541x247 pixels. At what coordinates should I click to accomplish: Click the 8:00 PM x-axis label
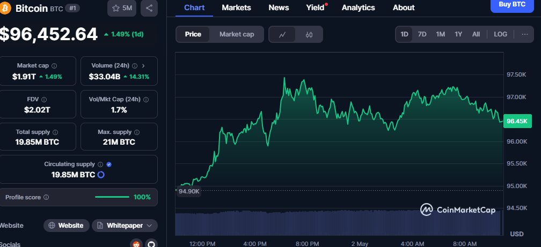(x=307, y=244)
